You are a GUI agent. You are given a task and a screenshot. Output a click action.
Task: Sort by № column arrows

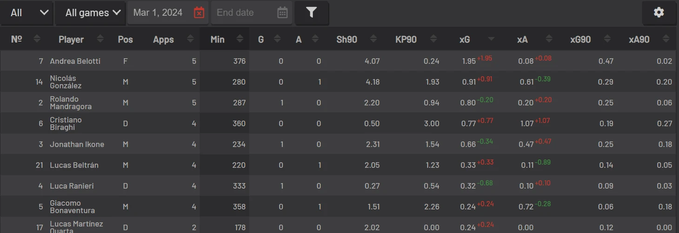(x=37, y=39)
